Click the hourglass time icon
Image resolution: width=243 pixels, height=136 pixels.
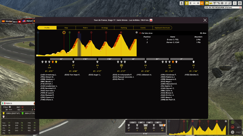[187, 3]
